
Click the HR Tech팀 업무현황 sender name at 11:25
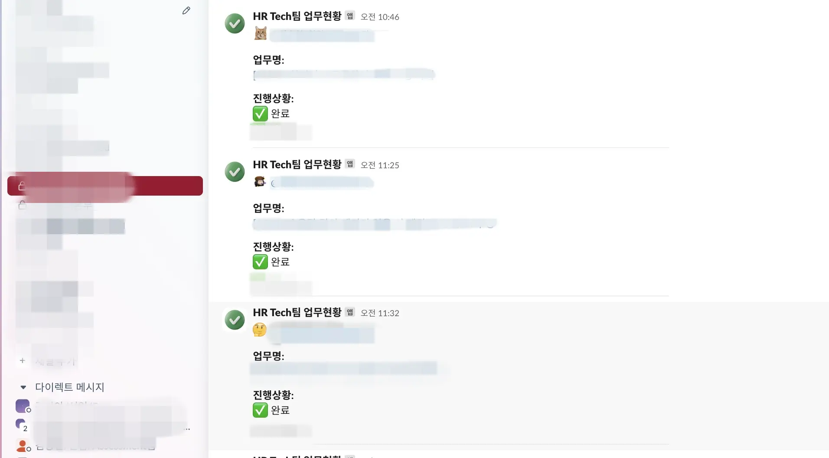tap(297, 165)
